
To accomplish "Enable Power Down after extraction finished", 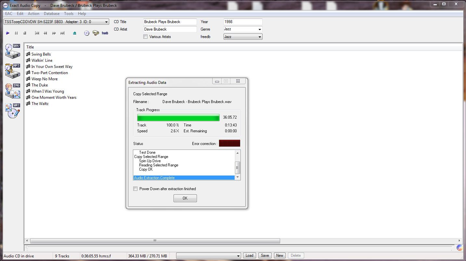I will pyautogui.click(x=136, y=189).
